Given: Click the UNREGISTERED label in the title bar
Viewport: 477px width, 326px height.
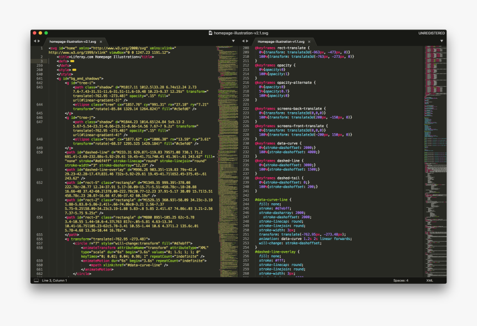Looking at the screenshot, I should [x=432, y=33].
